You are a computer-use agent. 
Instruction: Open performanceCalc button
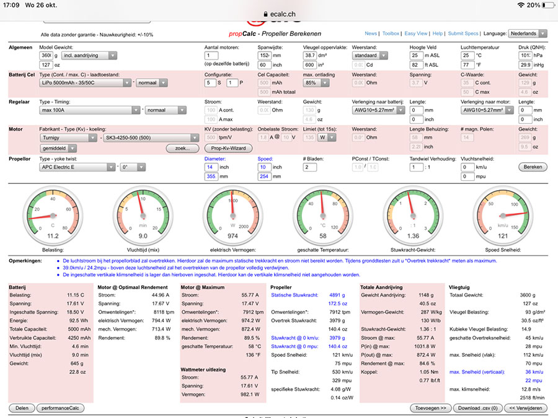(60, 408)
